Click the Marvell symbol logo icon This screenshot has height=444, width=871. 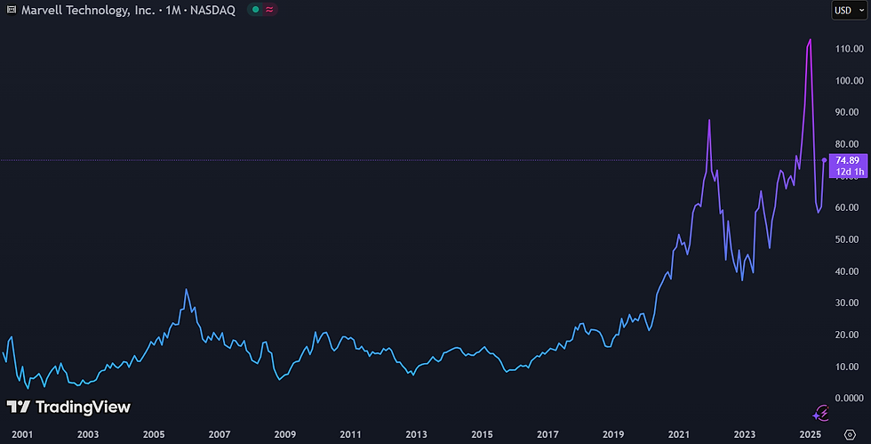(x=11, y=10)
